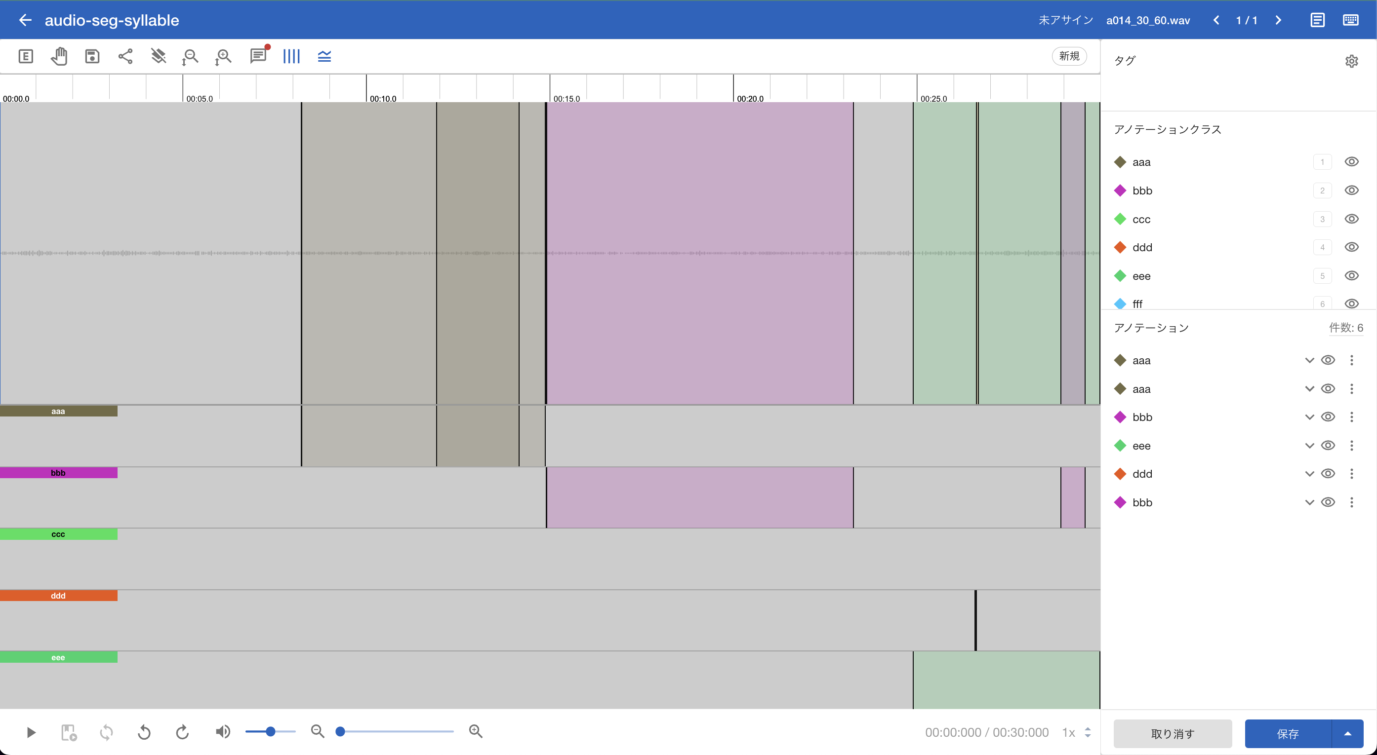Screen dimensions: 1377x755
Task: Expand the first aaa annotation entry
Action: [1309, 360]
